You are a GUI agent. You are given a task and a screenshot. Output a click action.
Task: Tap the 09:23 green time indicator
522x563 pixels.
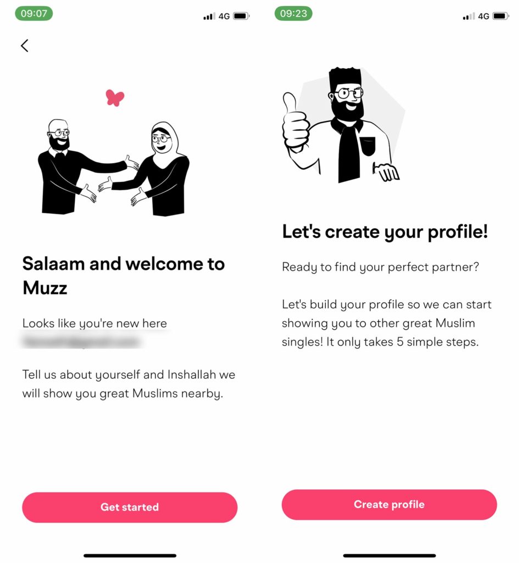(x=293, y=14)
